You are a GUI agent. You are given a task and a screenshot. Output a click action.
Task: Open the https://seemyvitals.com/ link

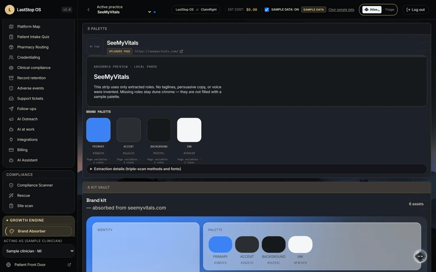point(157,51)
